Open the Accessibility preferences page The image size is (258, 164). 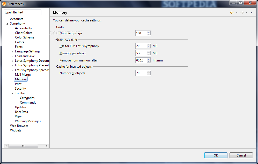23,28
